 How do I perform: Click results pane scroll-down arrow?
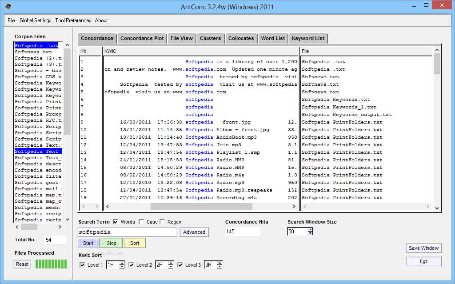point(437,208)
